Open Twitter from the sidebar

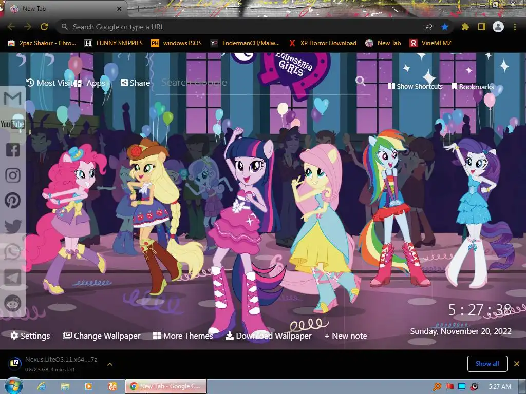tap(13, 226)
